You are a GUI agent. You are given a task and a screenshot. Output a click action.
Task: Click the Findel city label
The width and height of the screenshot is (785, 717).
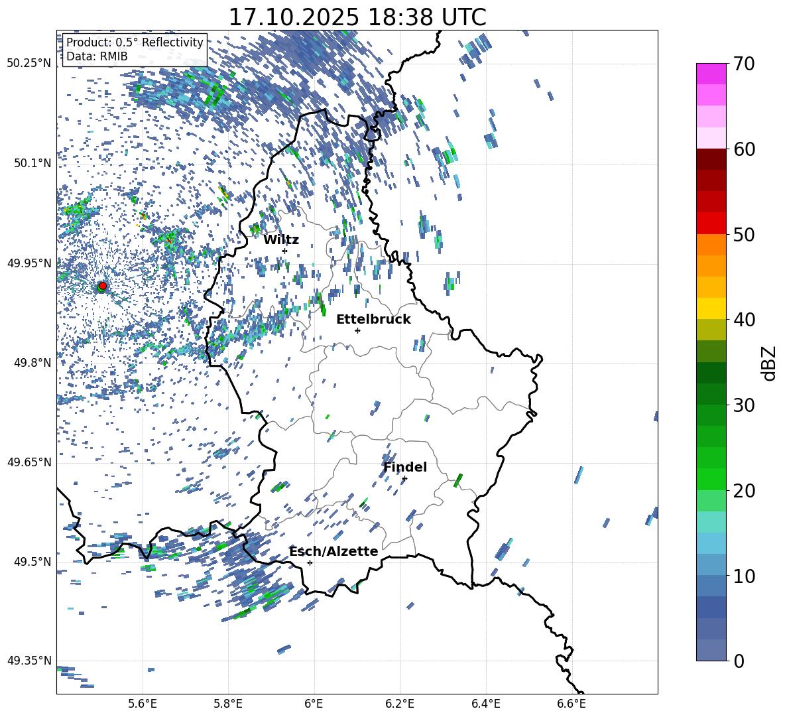click(405, 467)
